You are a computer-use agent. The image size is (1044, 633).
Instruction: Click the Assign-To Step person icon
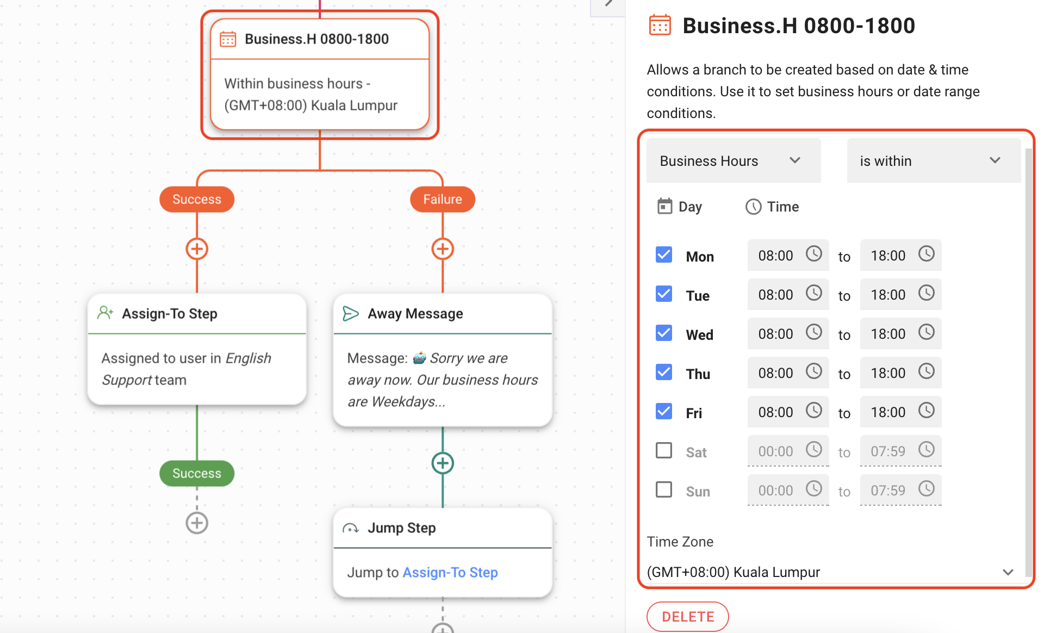(x=105, y=313)
